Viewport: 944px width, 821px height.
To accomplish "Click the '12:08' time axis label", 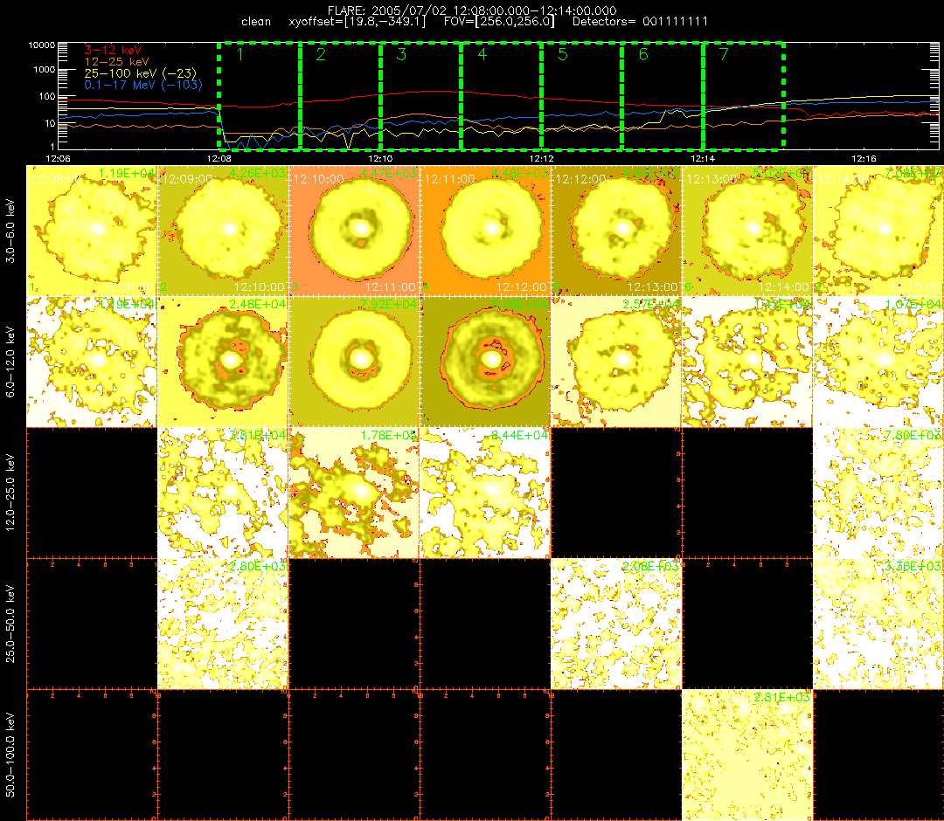I will [219, 158].
